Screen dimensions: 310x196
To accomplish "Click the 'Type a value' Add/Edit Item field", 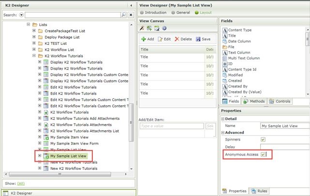I will (x=172, y=126).
